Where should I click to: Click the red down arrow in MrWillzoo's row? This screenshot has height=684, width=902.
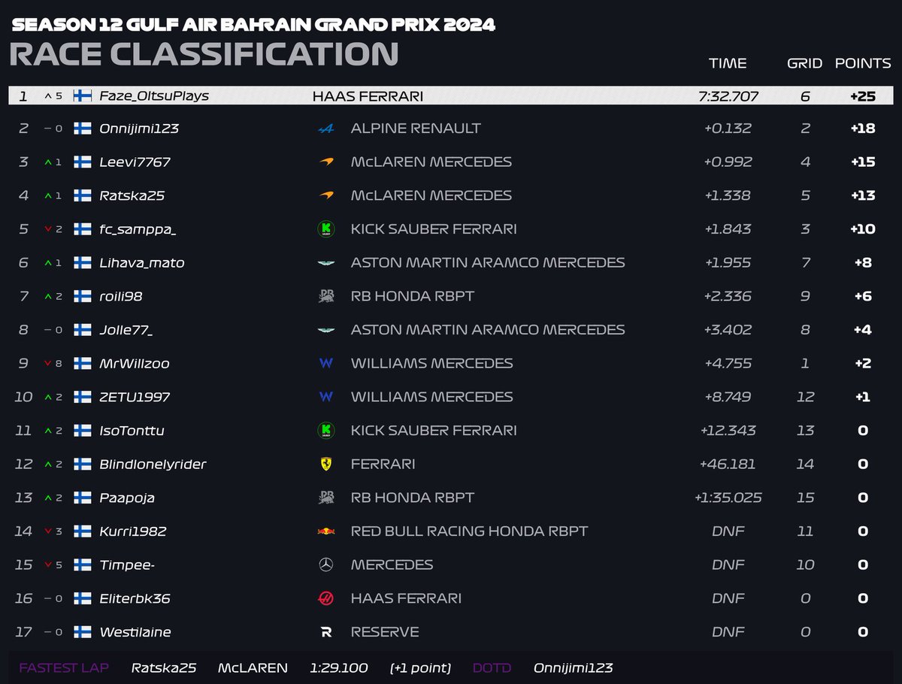click(48, 364)
